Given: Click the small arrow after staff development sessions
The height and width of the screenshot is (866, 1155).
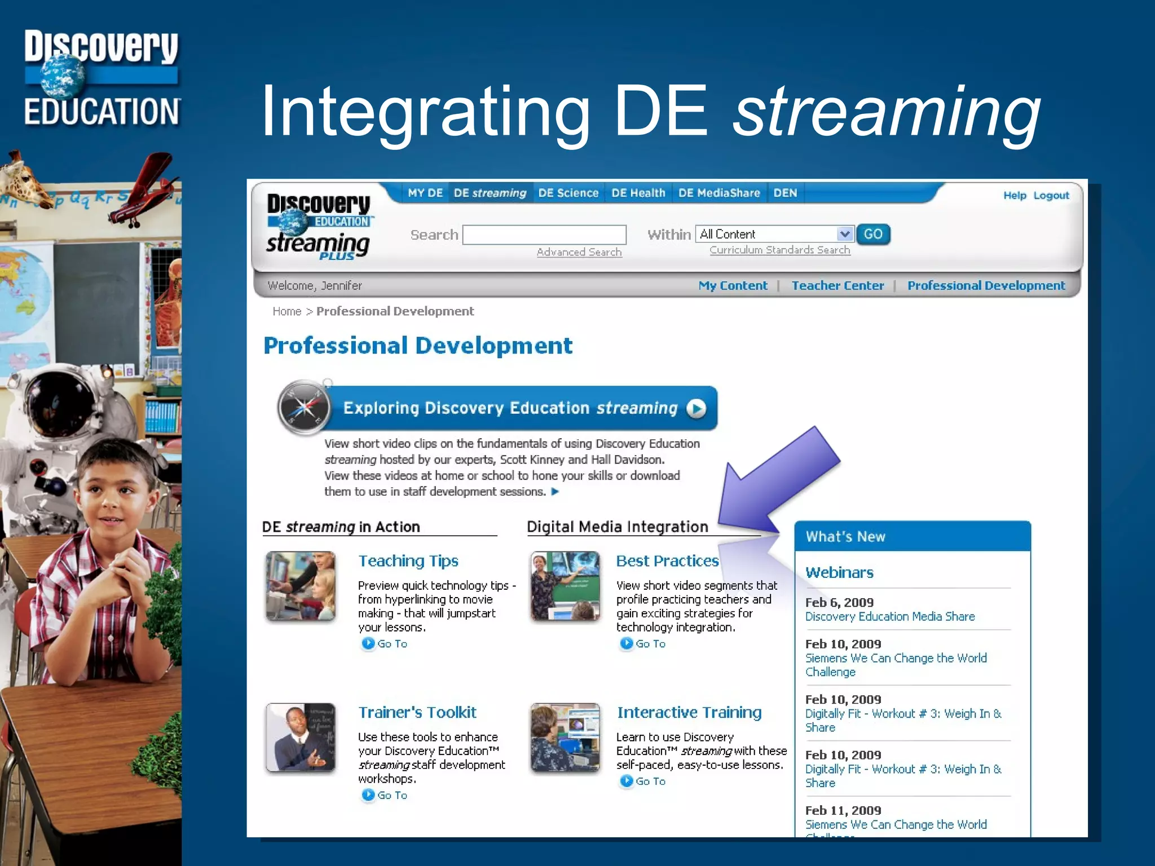Looking at the screenshot, I should pos(555,492).
